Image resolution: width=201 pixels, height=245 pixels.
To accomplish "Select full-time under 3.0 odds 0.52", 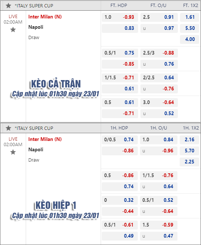I will coord(159,113).
